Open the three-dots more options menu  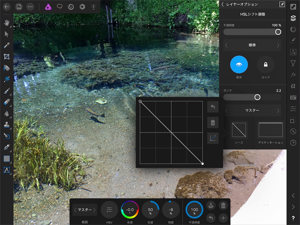[30, 7]
